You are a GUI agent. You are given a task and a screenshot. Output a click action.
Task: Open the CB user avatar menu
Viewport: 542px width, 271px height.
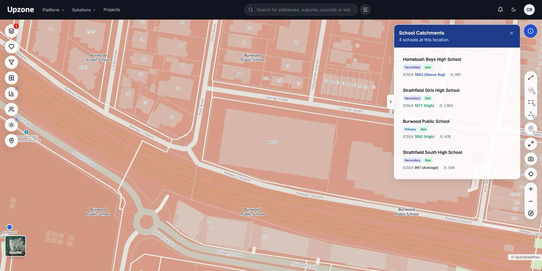(x=529, y=10)
